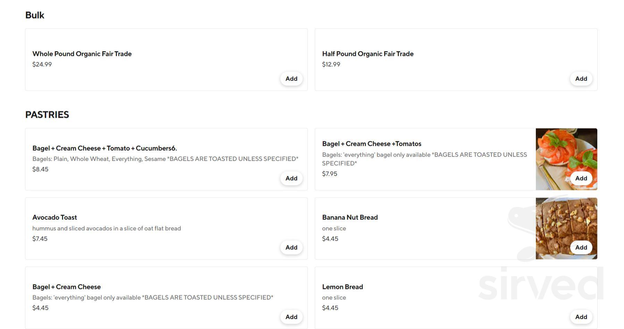
Task: Add Lemon Bread to the order
Action: click(x=581, y=317)
